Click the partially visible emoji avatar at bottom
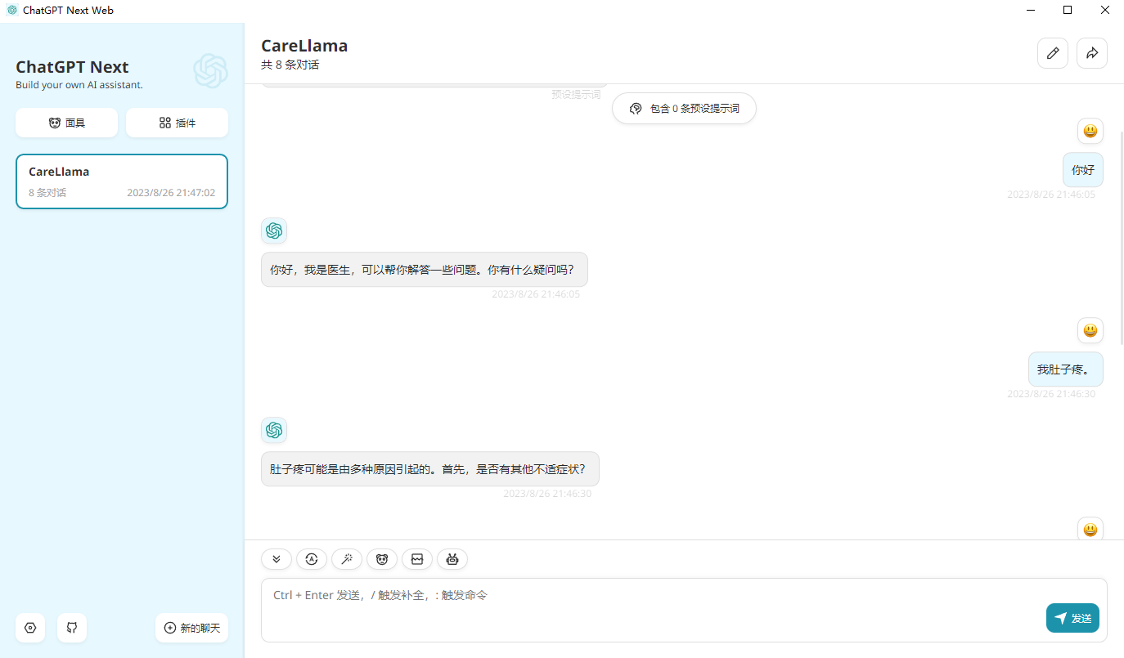The image size is (1124, 658). (x=1090, y=529)
